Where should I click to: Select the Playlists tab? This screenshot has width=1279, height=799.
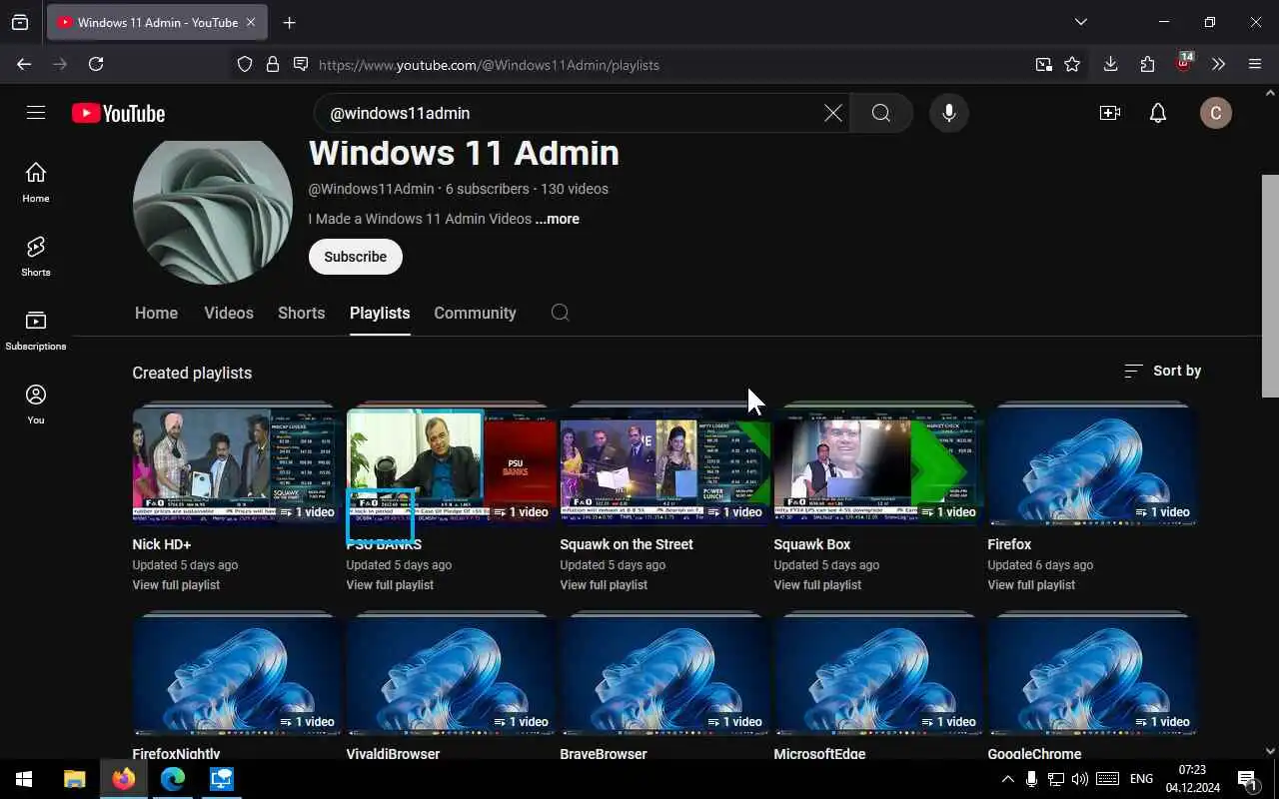click(380, 313)
